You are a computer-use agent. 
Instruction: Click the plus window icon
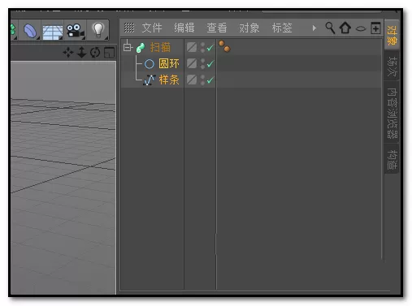[x=375, y=28]
